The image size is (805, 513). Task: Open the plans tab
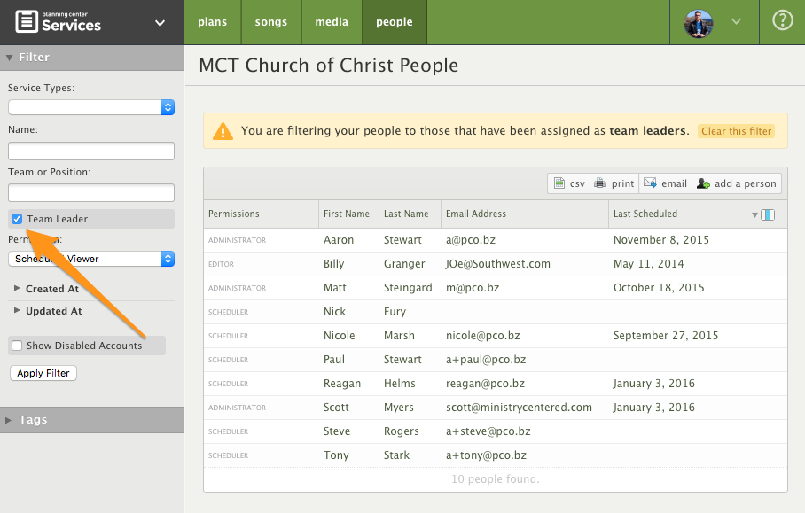click(213, 21)
